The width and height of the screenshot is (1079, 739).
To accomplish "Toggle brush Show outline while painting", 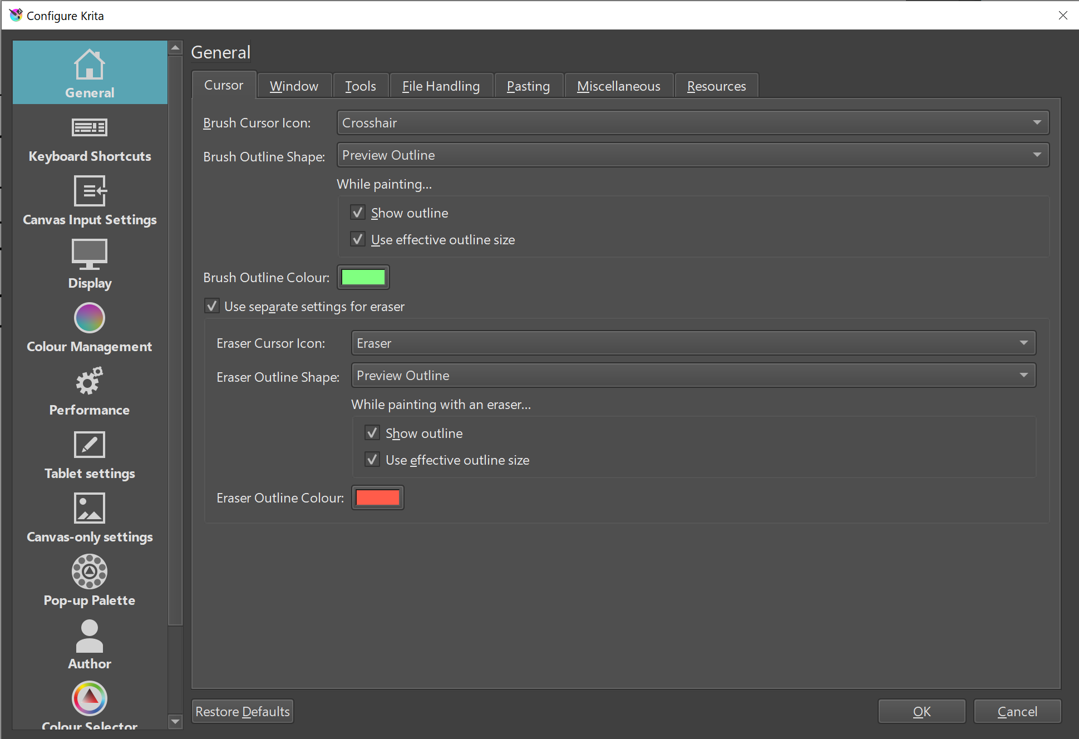I will [x=358, y=213].
